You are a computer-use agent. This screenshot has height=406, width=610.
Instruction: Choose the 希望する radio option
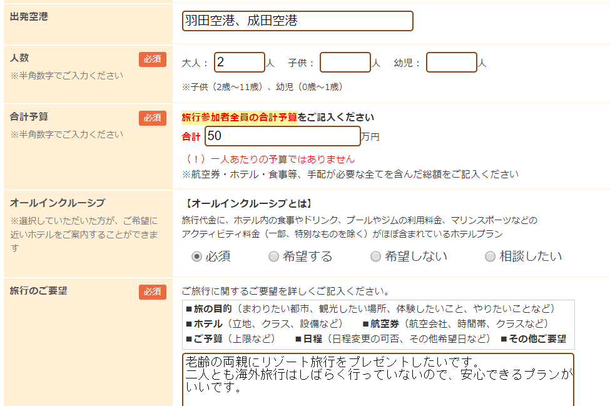[273, 256]
